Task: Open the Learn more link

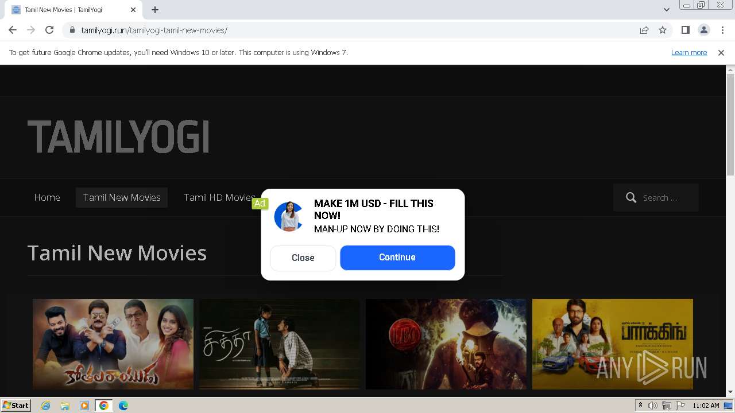Action: coord(689,53)
